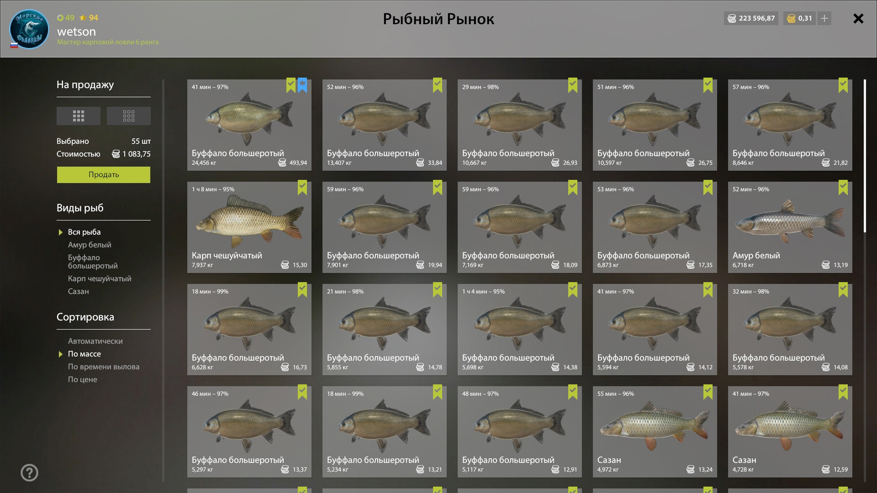Click the Продать button
This screenshot has width=877, height=493.
[104, 175]
